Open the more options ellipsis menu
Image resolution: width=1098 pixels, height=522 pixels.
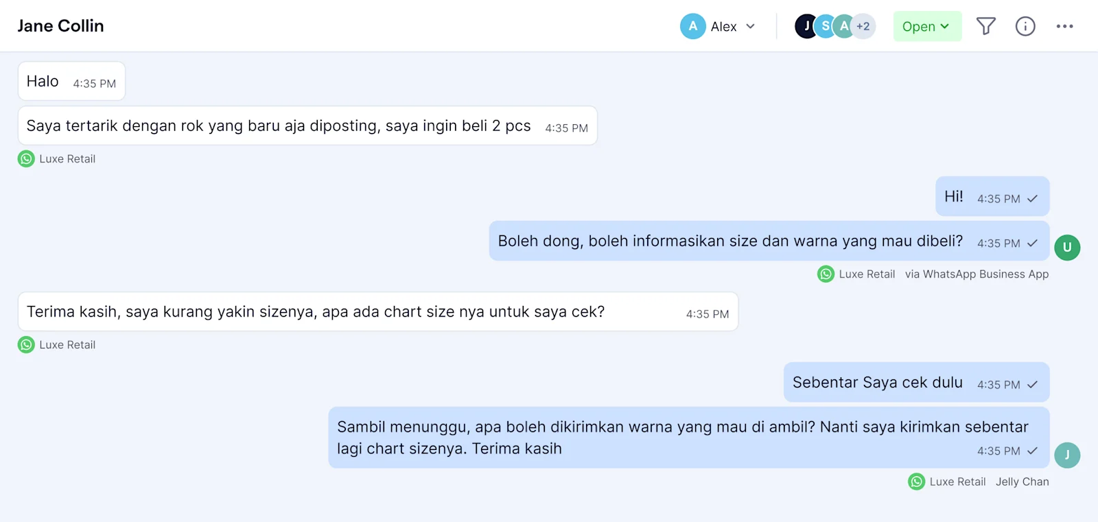tap(1064, 26)
